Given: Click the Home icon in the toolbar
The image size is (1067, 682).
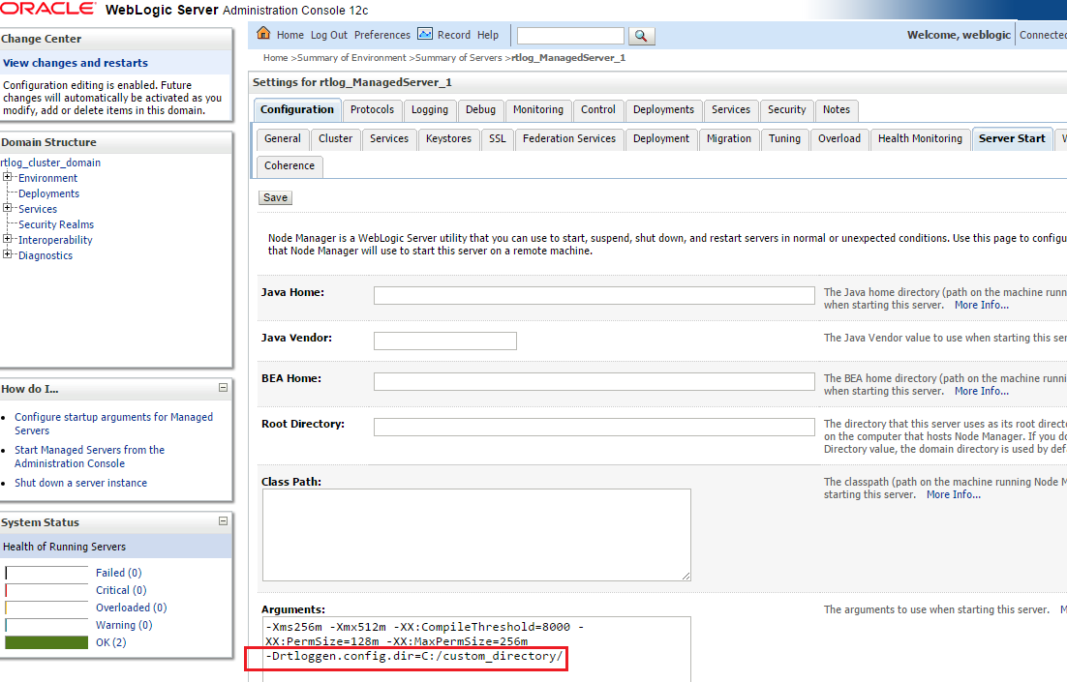Looking at the screenshot, I should pos(261,34).
